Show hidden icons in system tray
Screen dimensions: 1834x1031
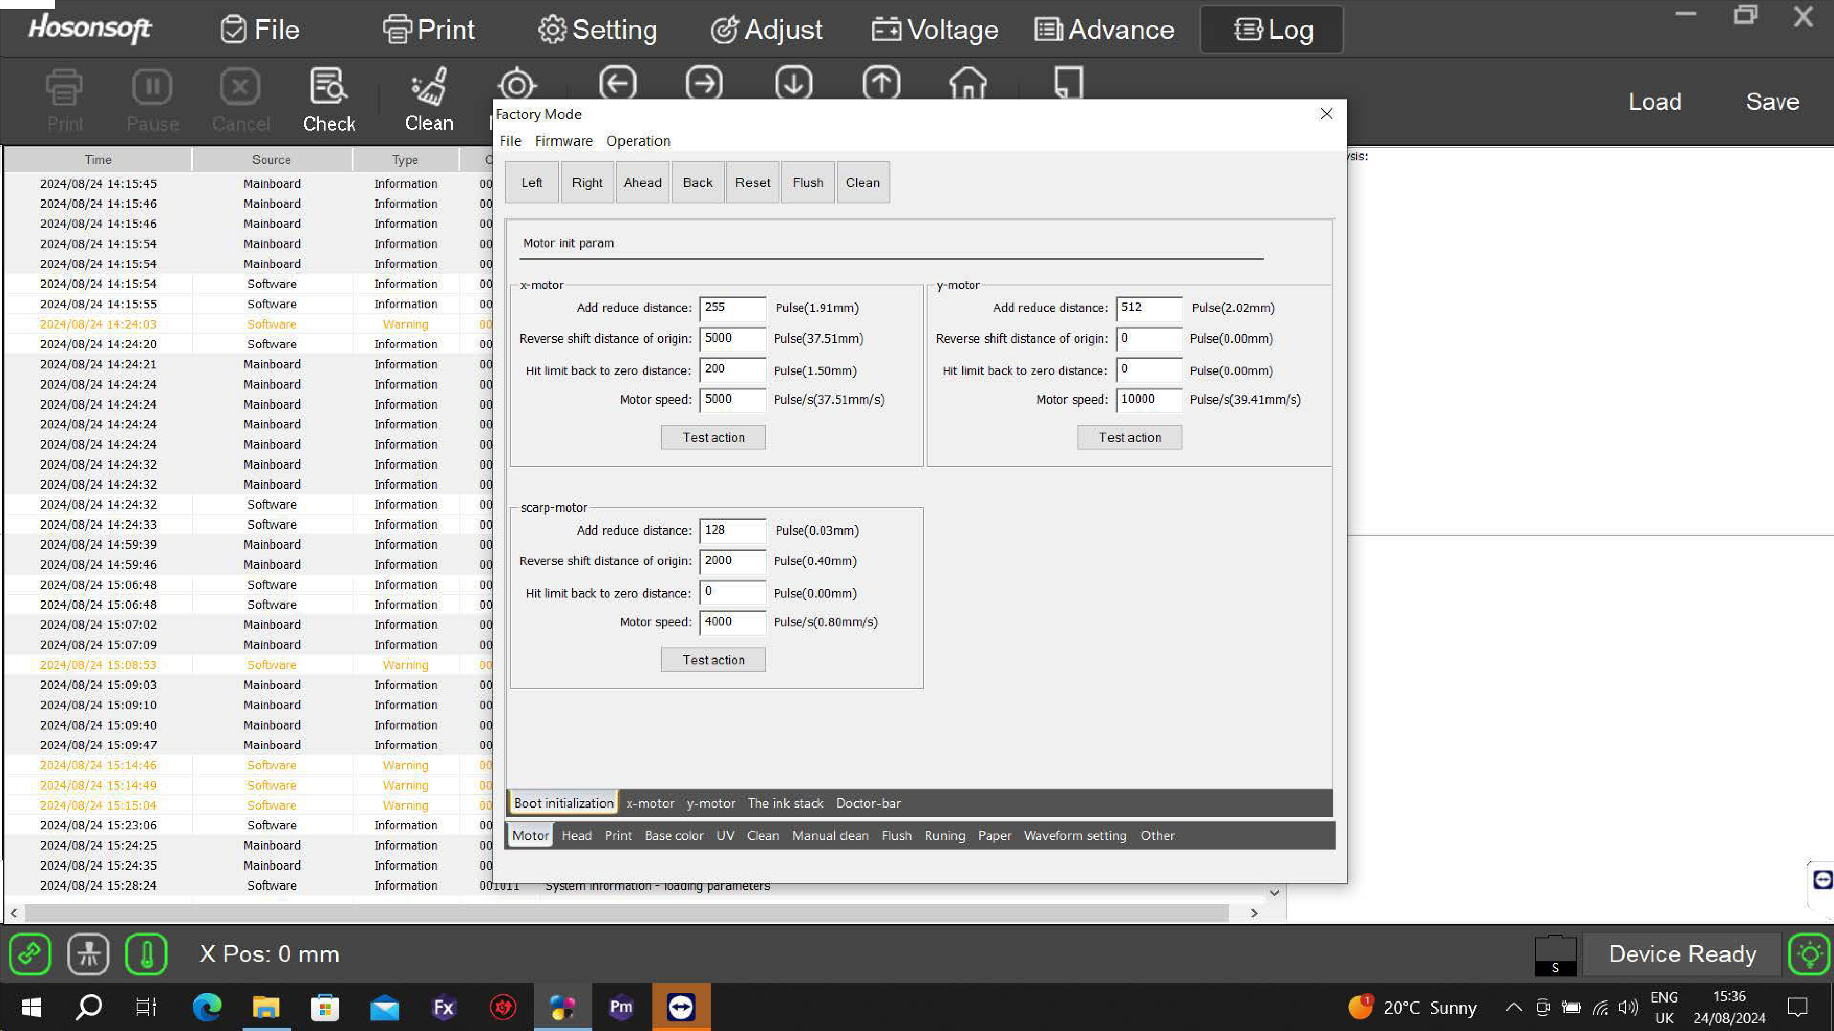1514,1008
